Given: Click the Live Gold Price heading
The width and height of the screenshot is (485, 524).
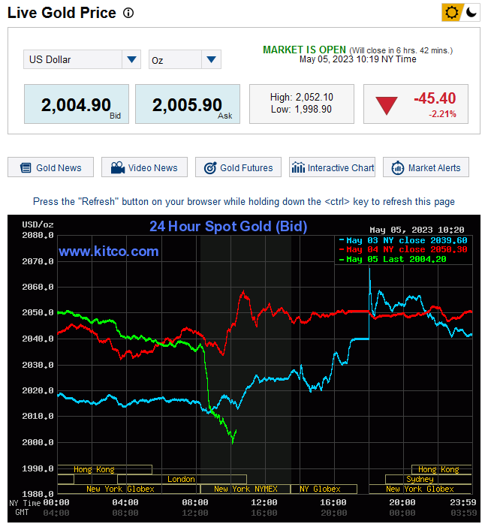Looking at the screenshot, I should click(62, 13).
